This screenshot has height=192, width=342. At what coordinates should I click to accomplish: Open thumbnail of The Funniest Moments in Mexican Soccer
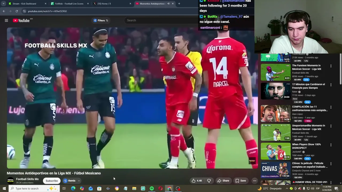(275, 72)
